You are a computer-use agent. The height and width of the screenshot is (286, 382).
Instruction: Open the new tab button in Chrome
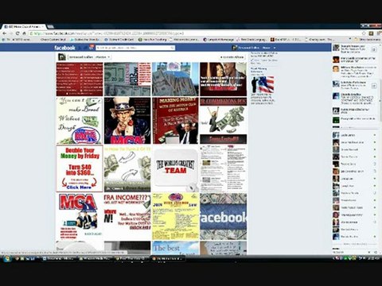coord(51,27)
